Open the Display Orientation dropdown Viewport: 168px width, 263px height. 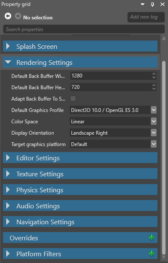pyautogui.click(x=154, y=133)
